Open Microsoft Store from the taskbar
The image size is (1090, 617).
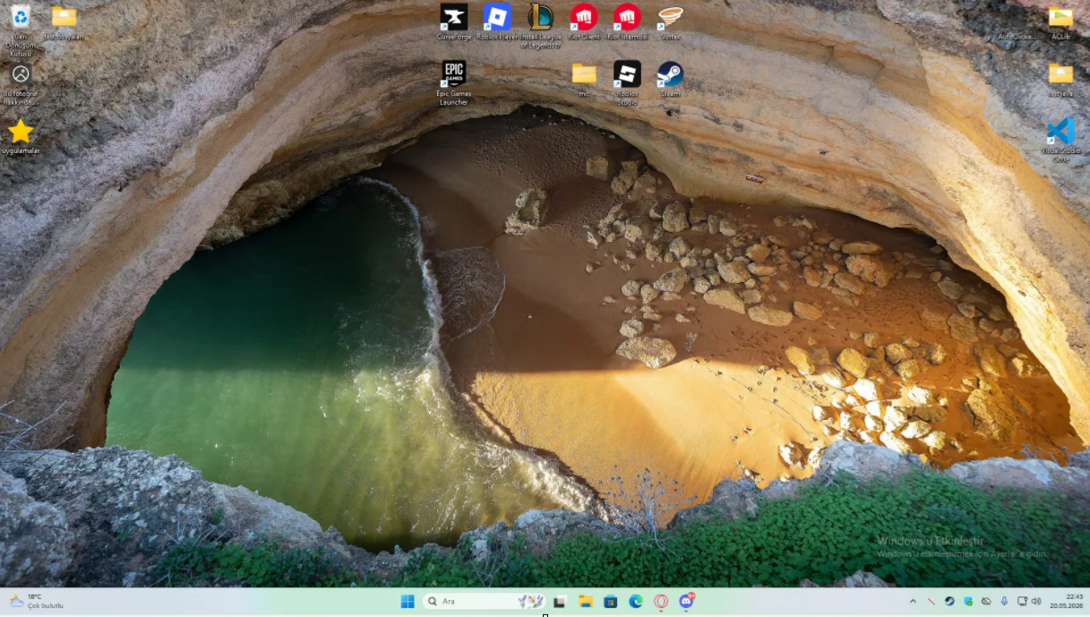(x=610, y=601)
